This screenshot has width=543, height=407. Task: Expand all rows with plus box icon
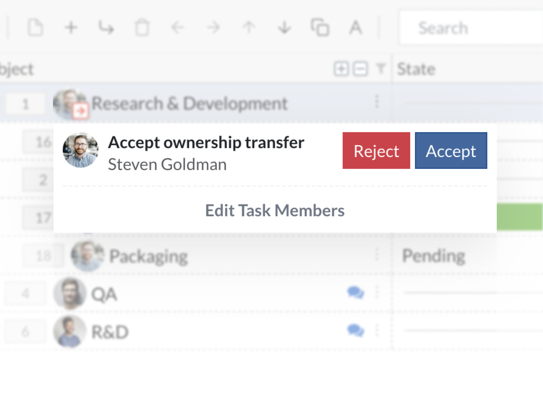click(x=341, y=69)
